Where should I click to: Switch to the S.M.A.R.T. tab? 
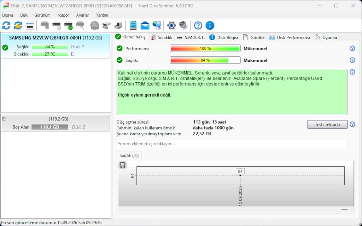[191, 37]
